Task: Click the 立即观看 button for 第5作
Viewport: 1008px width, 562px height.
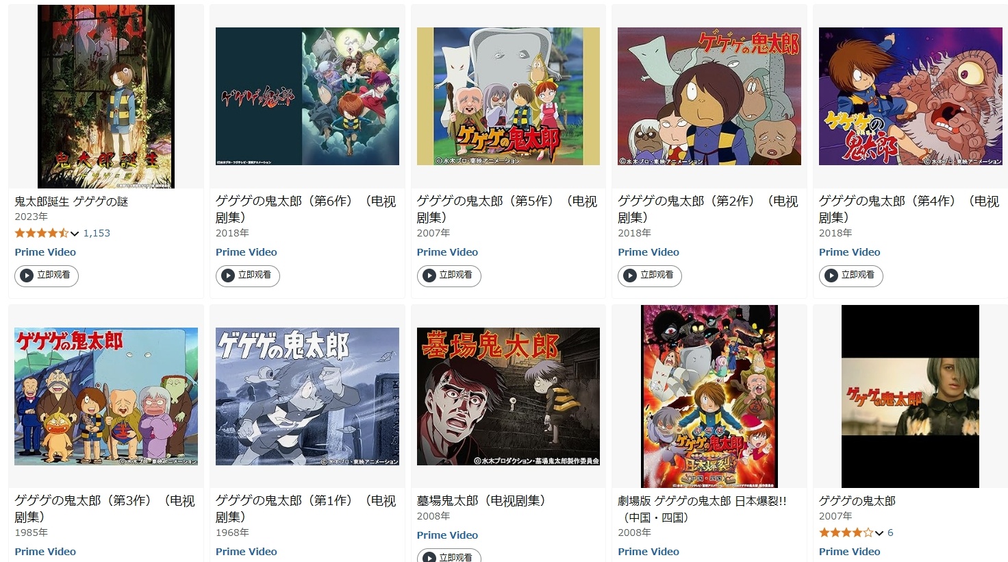Action: click(x=449, y=276)
